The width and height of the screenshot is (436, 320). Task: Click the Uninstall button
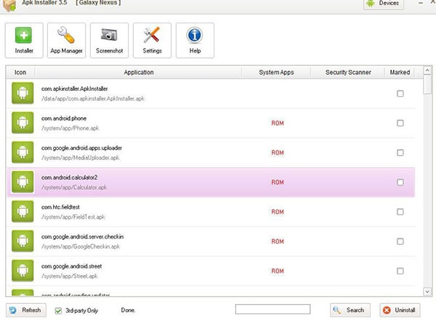click(x=400, y=310)
